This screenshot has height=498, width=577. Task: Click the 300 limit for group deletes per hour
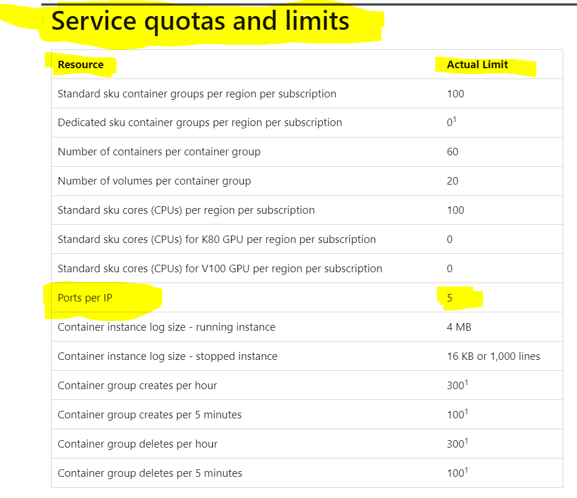tap(457, 443)
